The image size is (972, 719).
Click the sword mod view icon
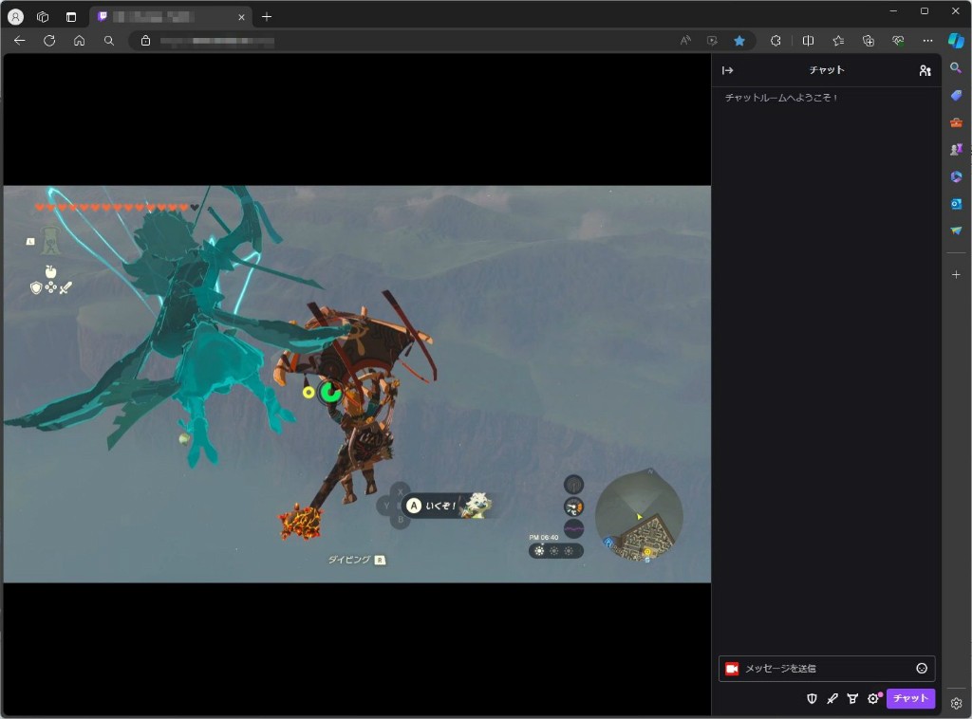tap(832, 698)
